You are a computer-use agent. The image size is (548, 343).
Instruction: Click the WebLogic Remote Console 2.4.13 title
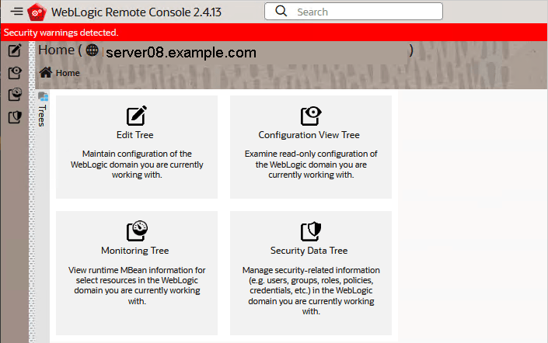point(136,12)
